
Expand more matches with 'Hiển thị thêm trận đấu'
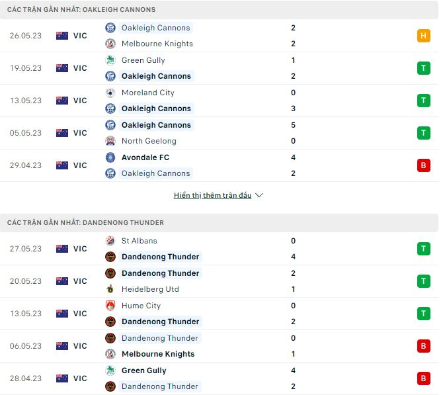coord(212,196)
